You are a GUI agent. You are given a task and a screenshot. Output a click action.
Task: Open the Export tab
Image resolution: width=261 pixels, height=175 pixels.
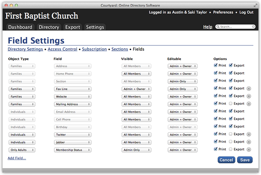pos(73,27)
